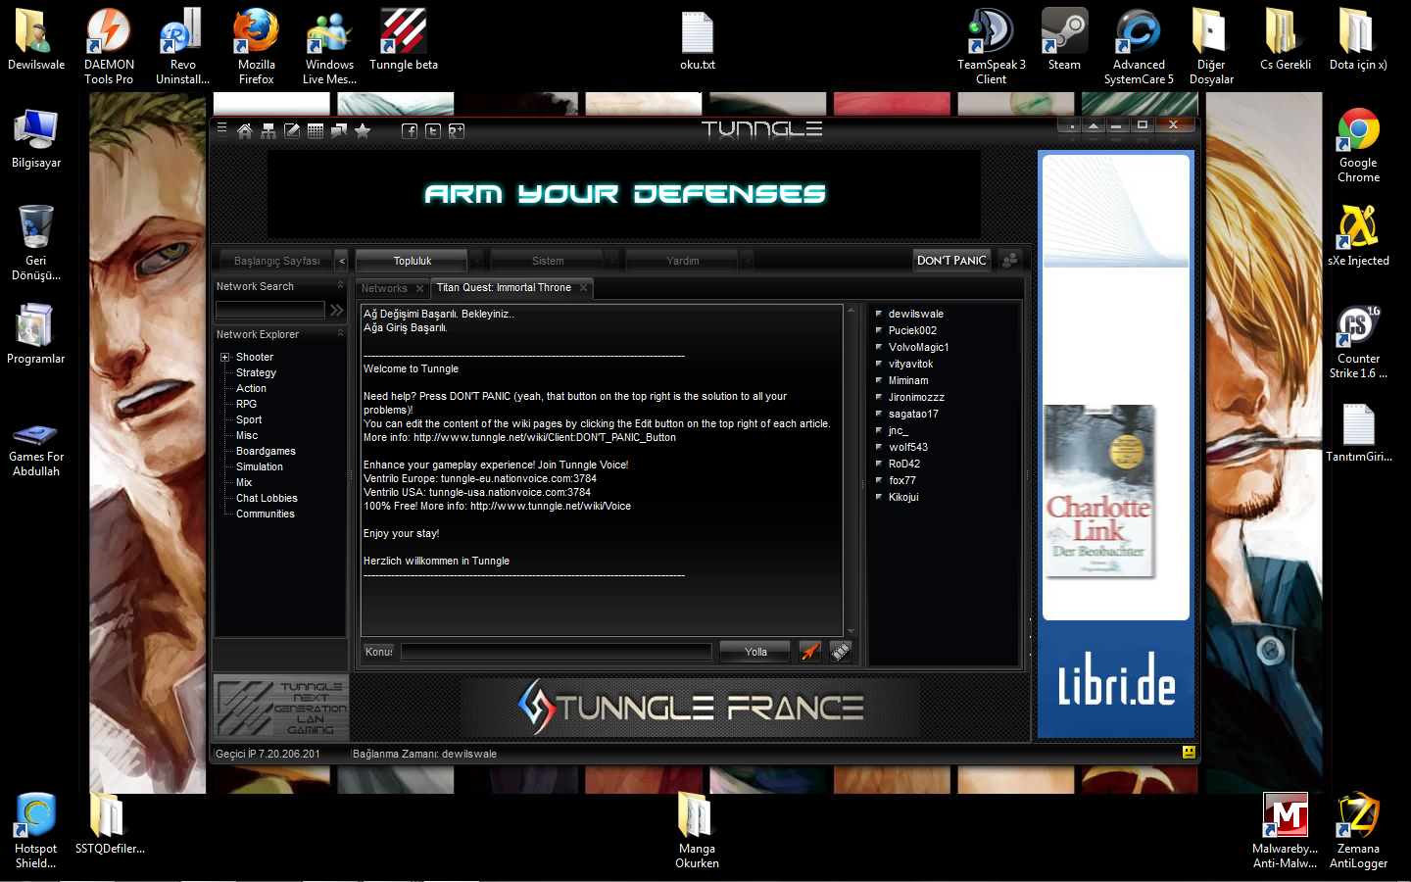Open the Hotspot Shield desktop icon

click(35, 831)
